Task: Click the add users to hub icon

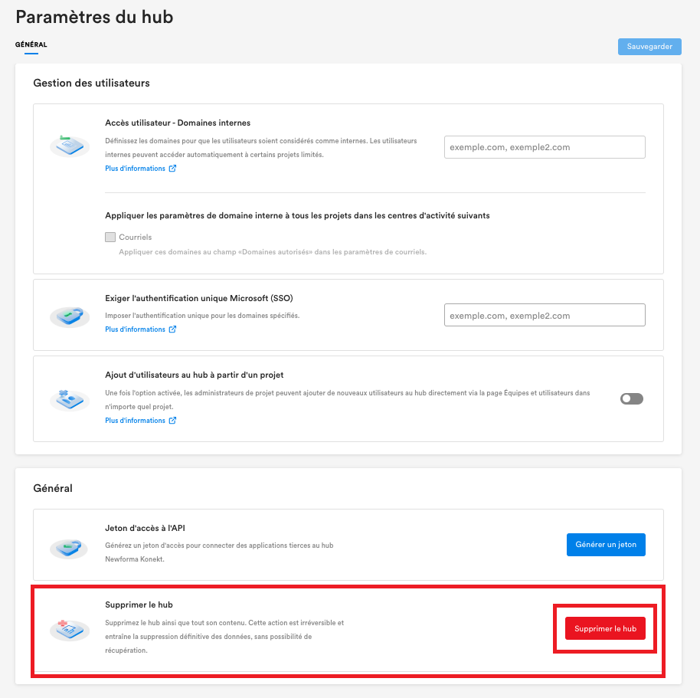Action: coord(69,398)
